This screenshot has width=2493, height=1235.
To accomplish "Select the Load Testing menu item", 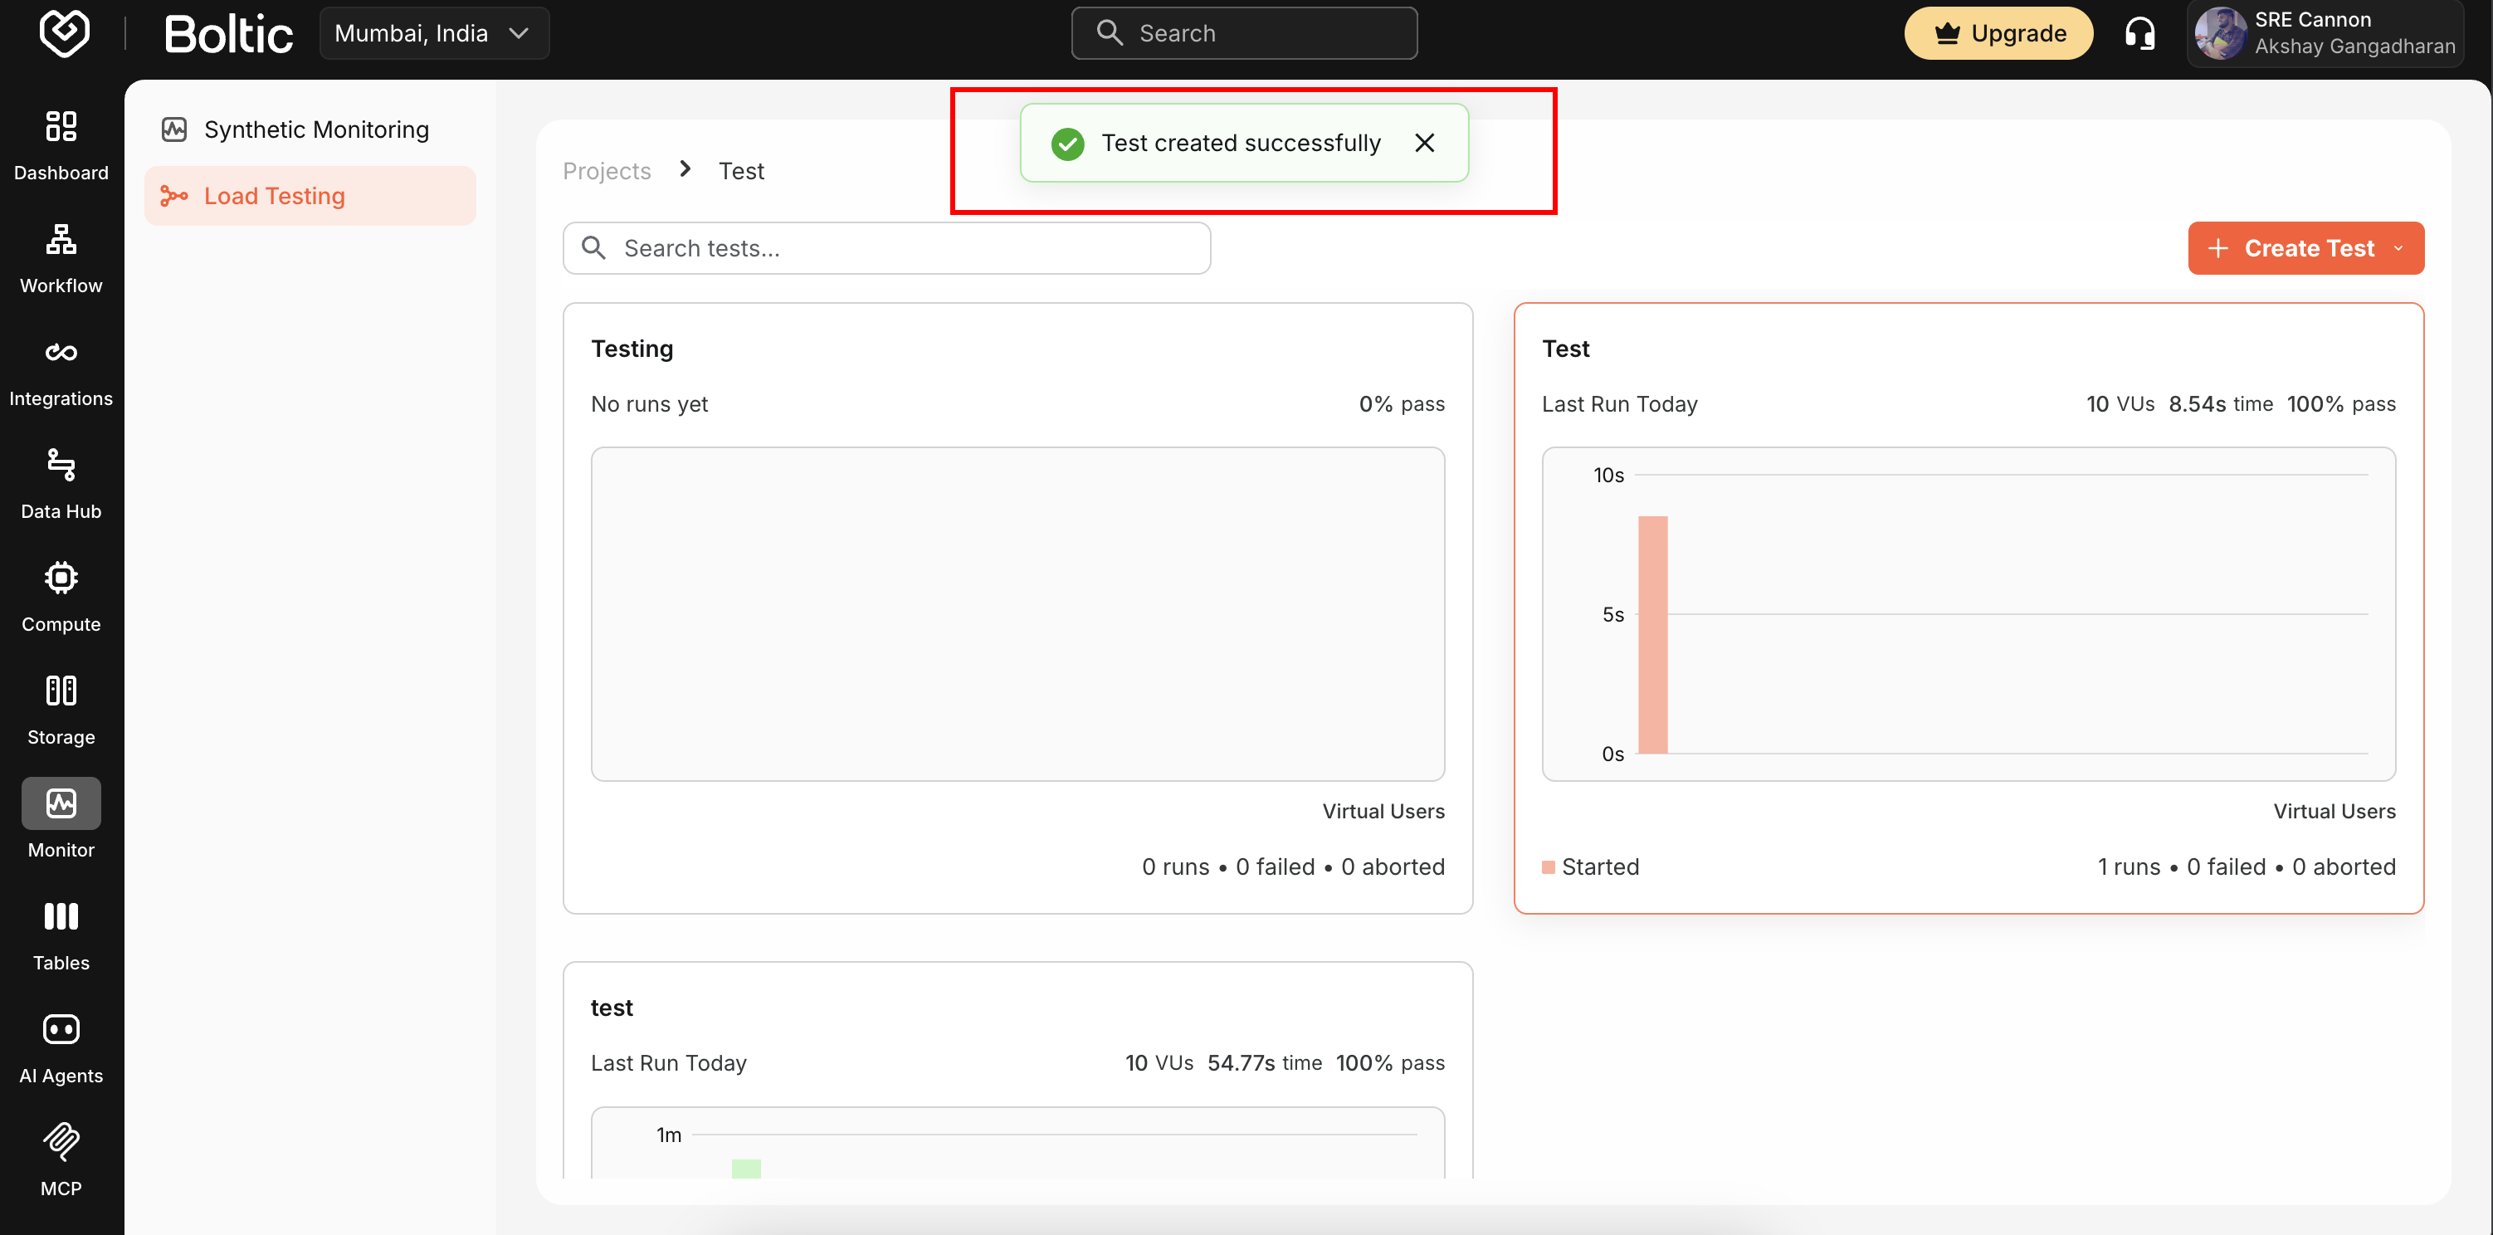I will (x=274, y=196).
